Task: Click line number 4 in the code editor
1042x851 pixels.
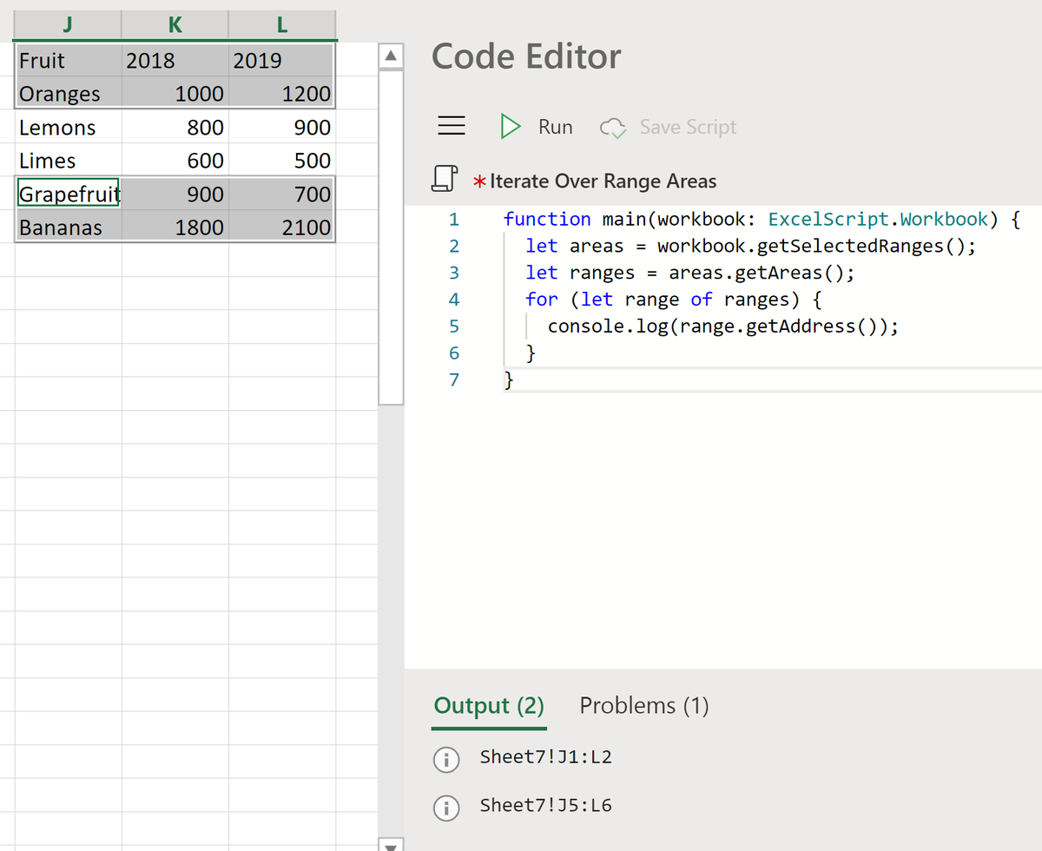Action: point(454,300)
